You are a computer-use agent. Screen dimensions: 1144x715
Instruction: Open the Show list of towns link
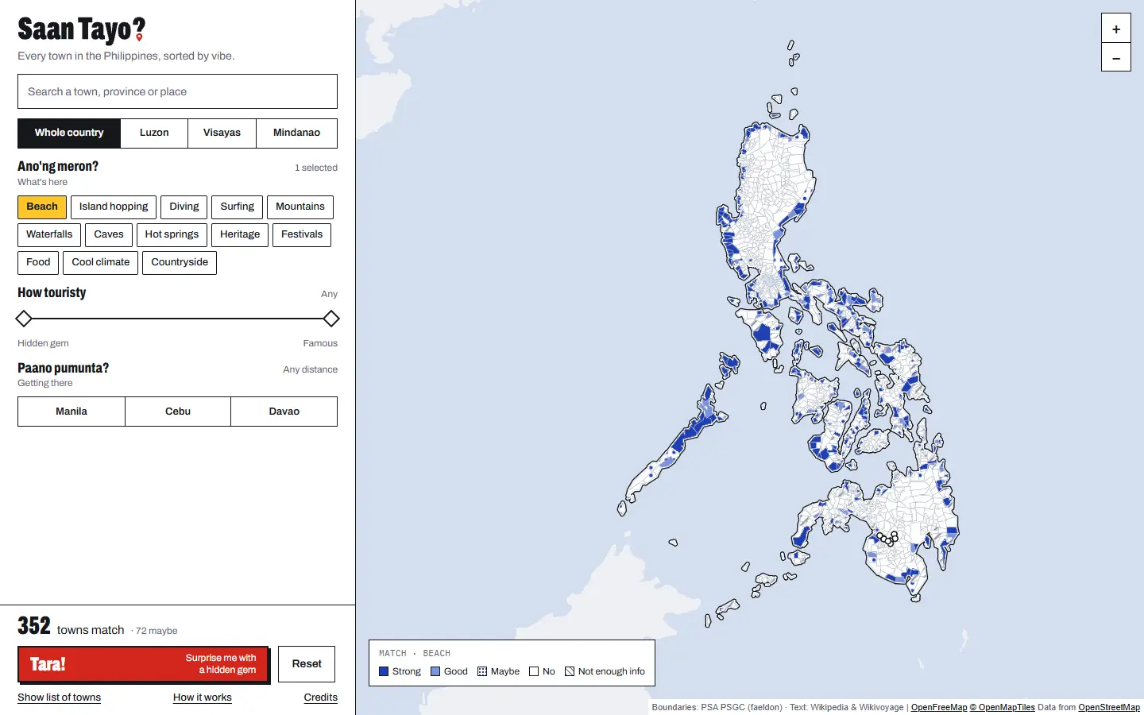click(x=60, y=698)
